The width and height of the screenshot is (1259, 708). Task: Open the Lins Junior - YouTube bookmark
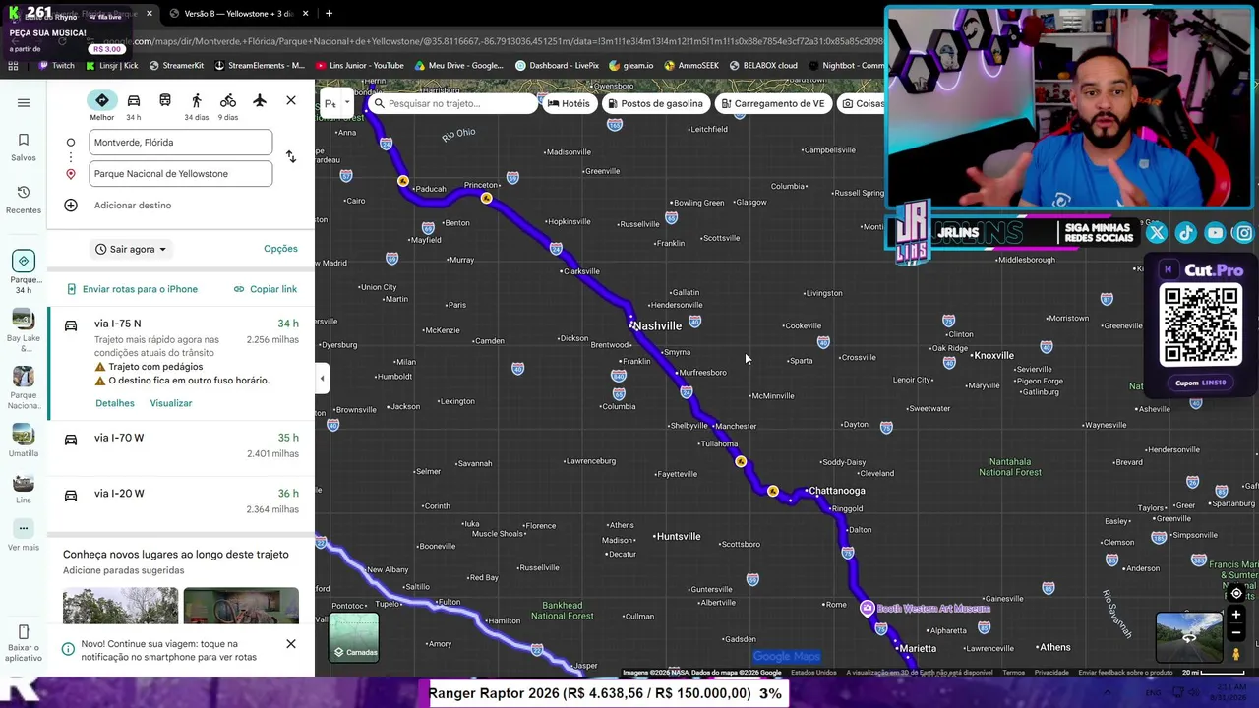pyautogui.click(x=360, y=66)
